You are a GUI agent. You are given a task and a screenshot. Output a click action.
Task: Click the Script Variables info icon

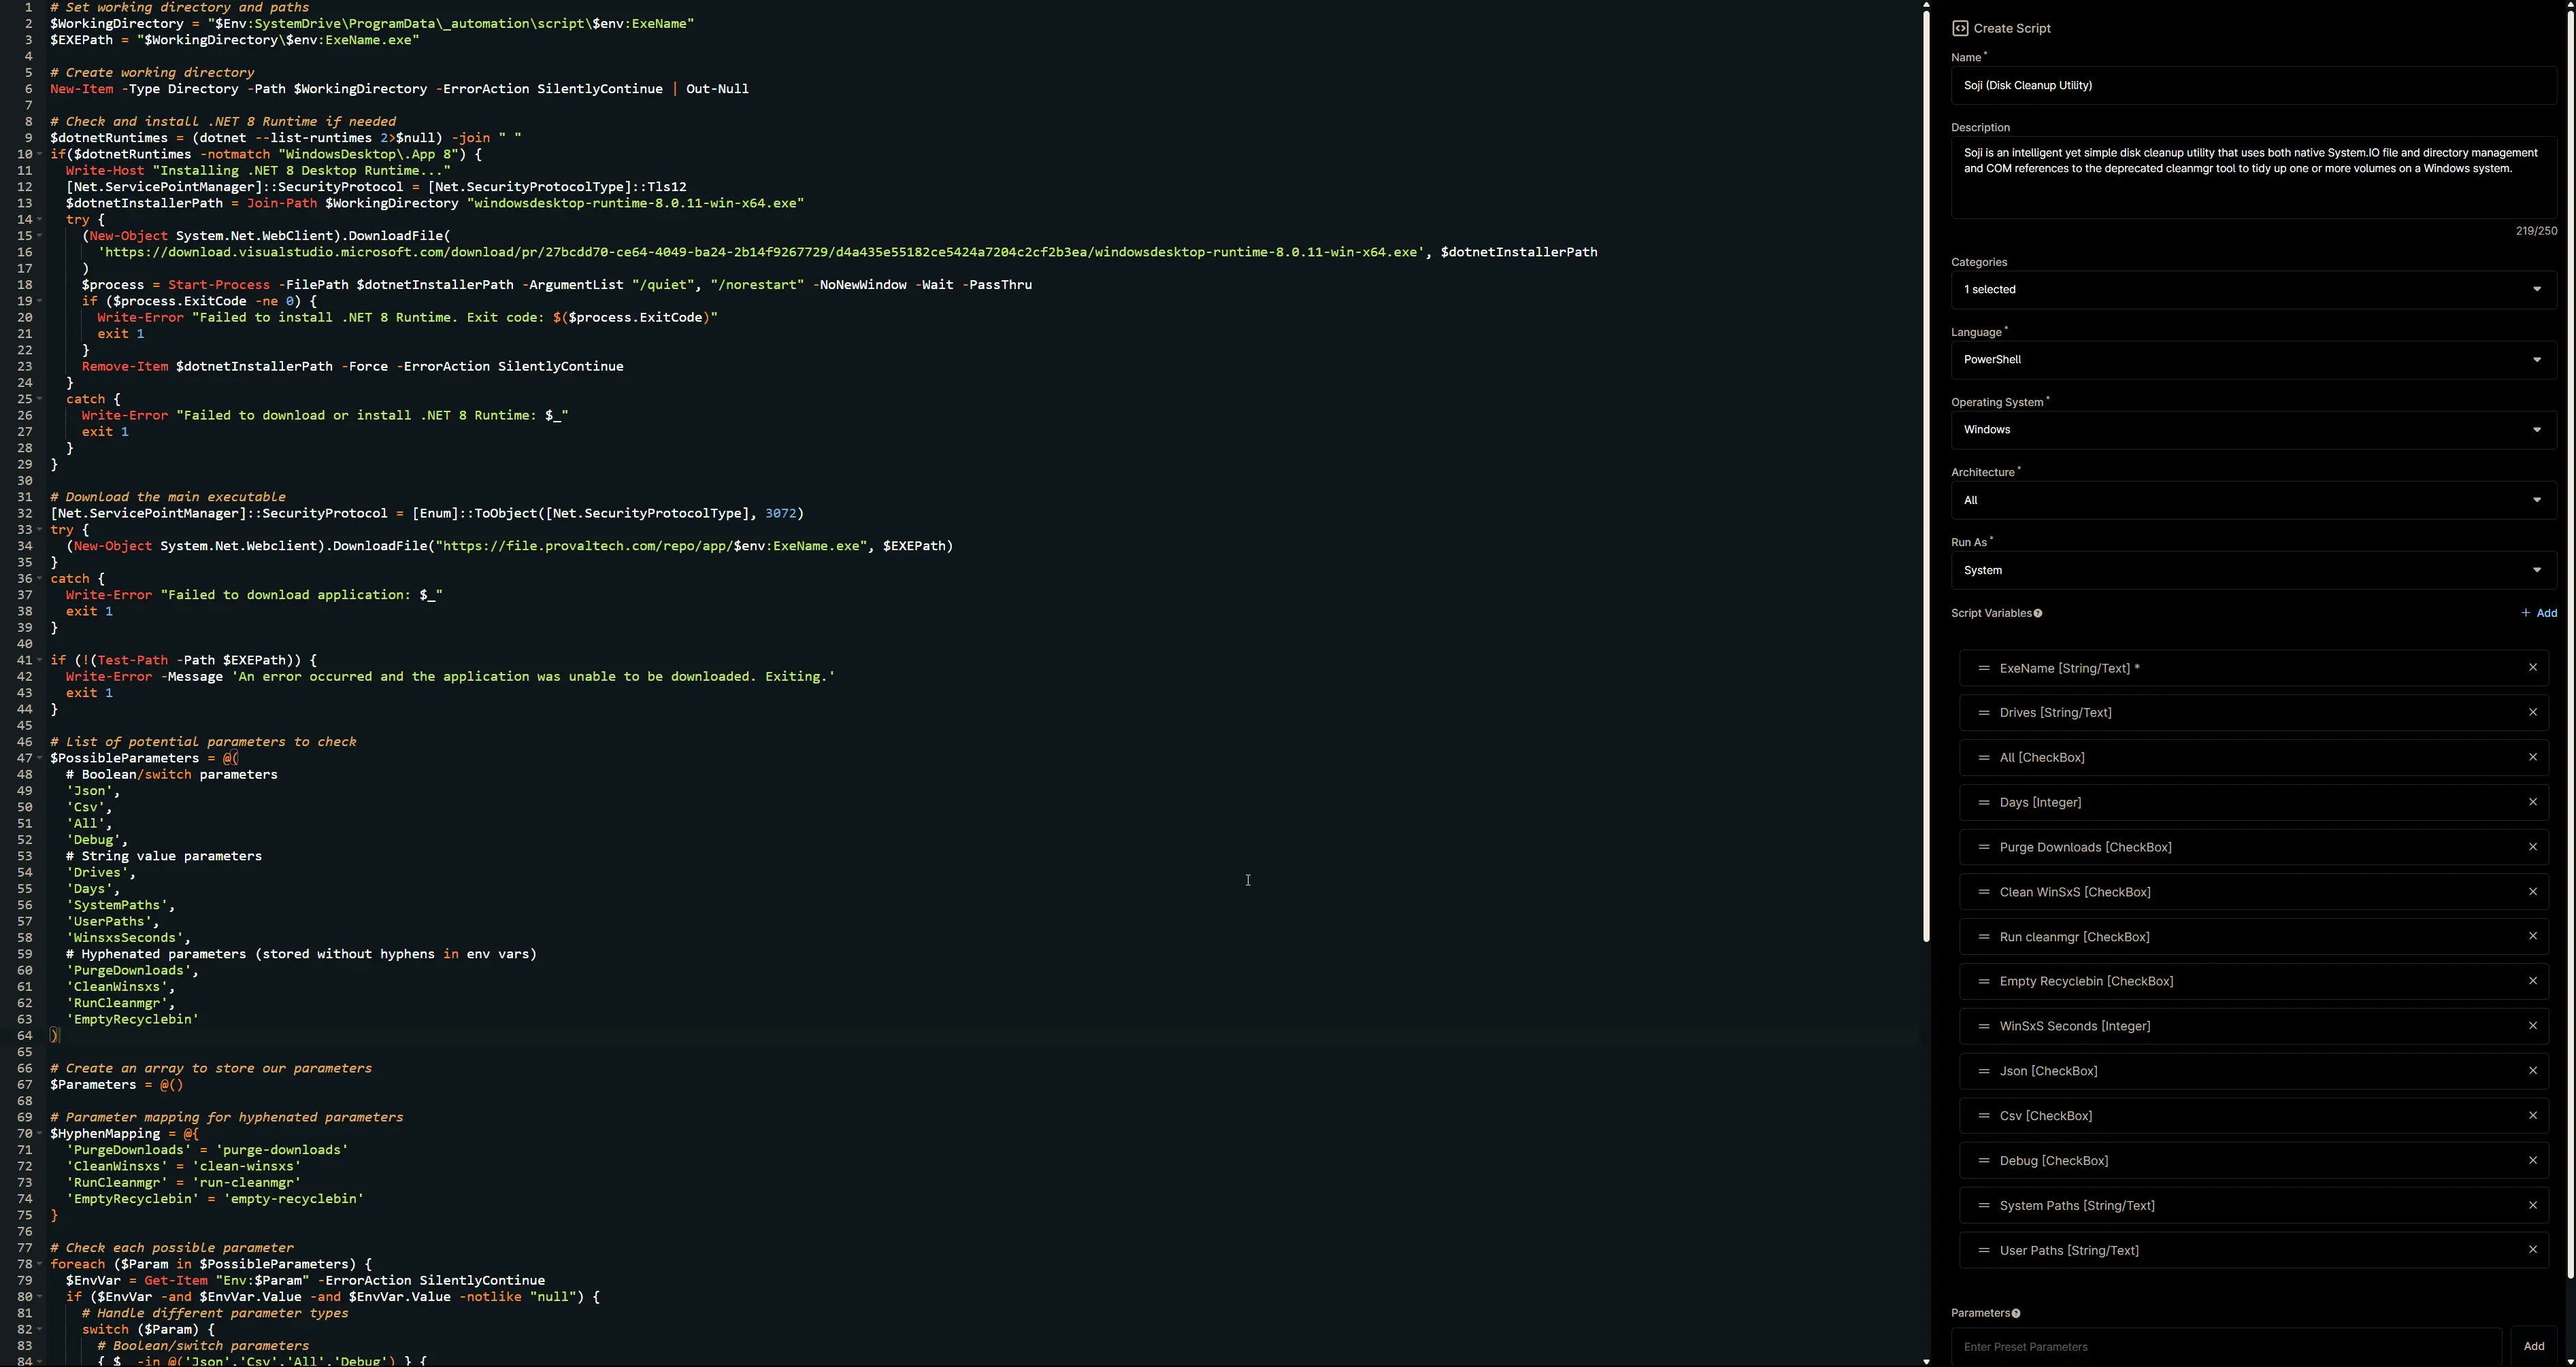click(2037, 613)
